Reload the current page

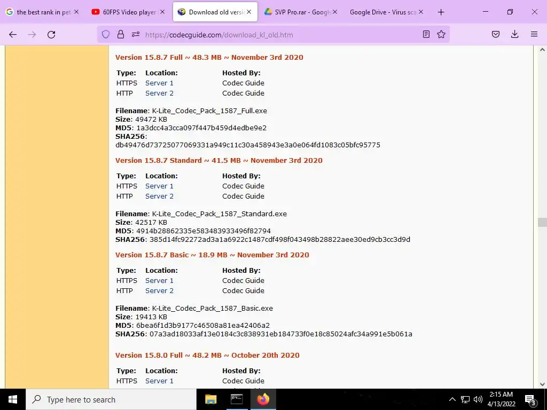(51, 35)
